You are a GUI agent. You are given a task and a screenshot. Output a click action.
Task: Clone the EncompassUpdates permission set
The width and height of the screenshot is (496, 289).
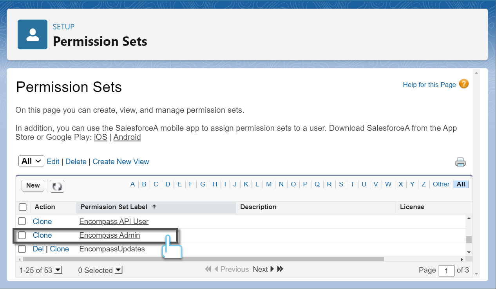[60, 249]
